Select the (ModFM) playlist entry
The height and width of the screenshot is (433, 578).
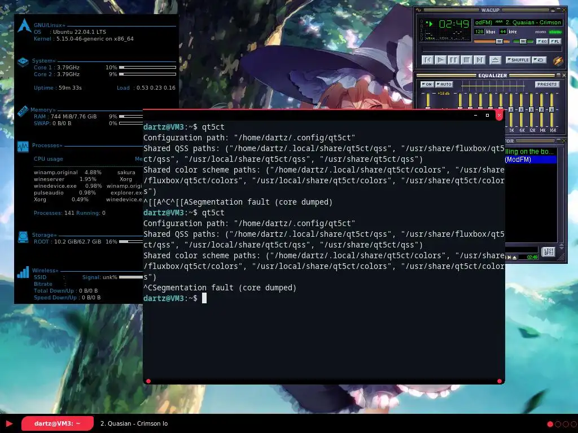click(531, 160)
